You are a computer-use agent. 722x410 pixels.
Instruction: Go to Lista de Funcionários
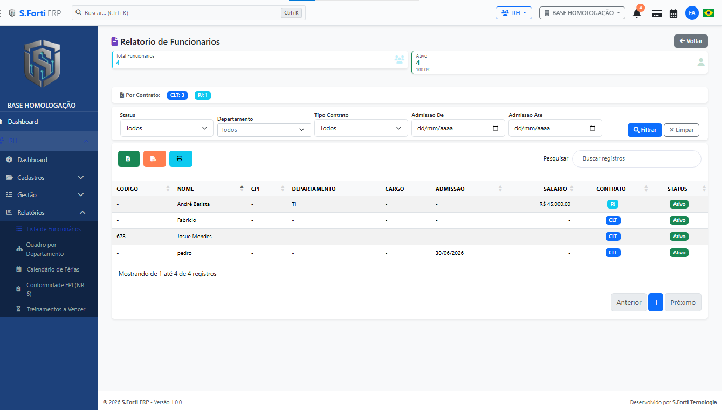tap(49, 229)
